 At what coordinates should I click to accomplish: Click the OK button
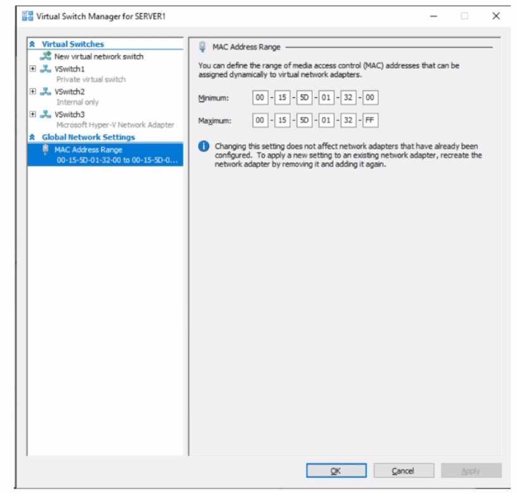[336, 470]
